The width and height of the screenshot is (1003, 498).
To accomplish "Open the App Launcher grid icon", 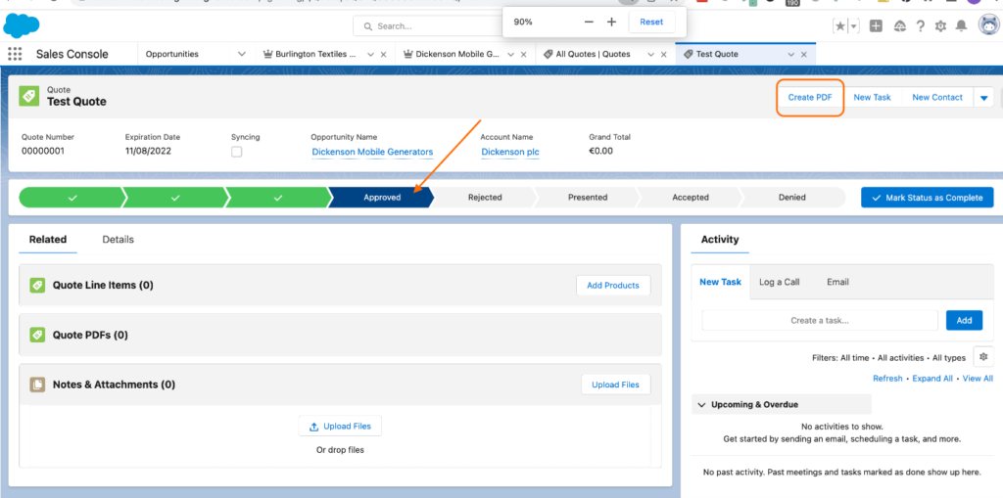I will pyautogui.click(x=15, y=54).
